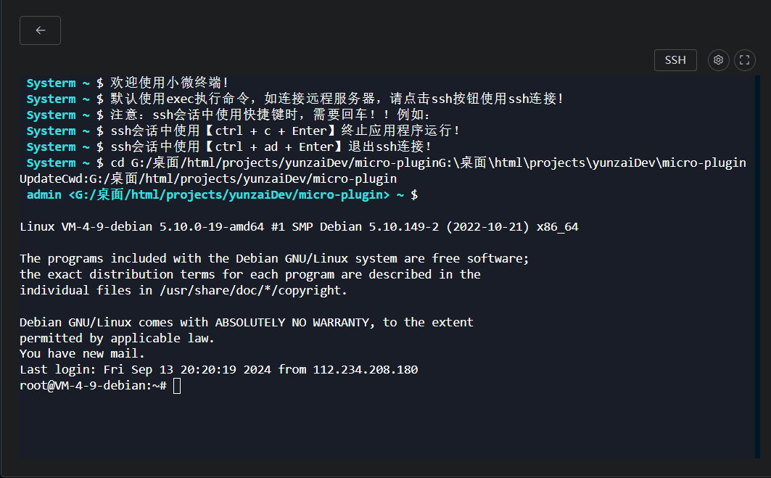Click the UpdateCwd output line
This screenshot has height=478, width=771.
(x=208, y=178)
